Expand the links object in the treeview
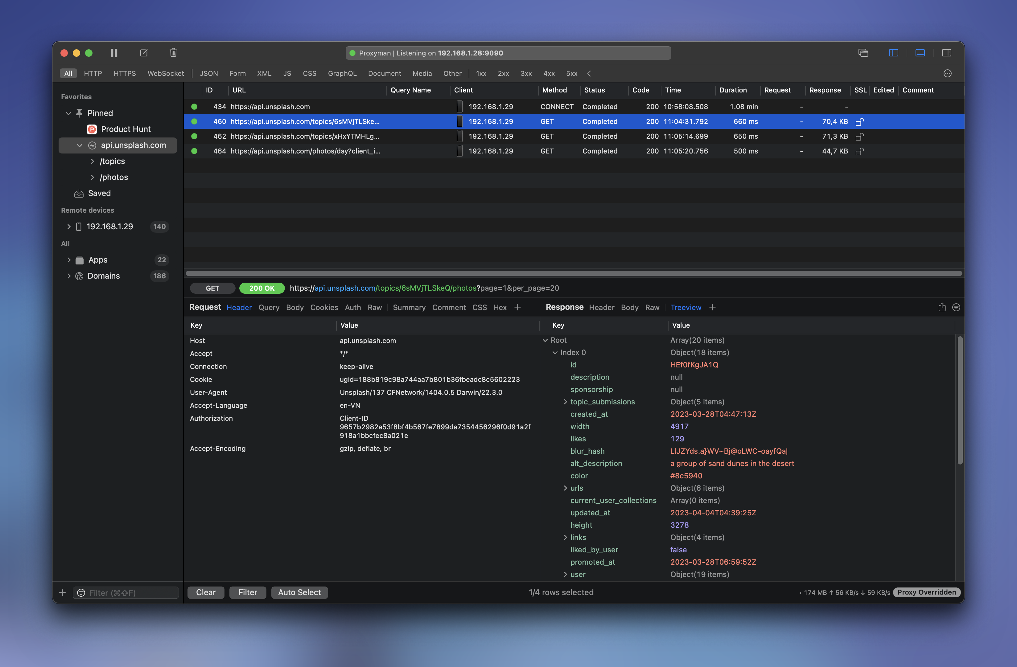The image size is (1017, 667). [565, 537]
